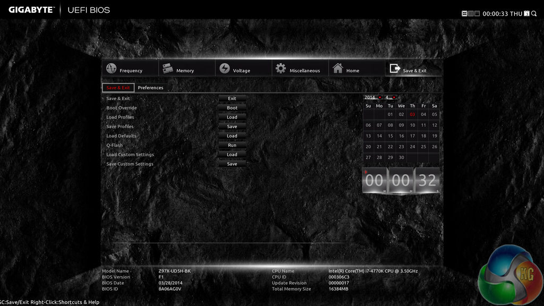The height and width of the screenshot is (306, 544).
Task: Click the Save Profiles label
Action: 120,126
